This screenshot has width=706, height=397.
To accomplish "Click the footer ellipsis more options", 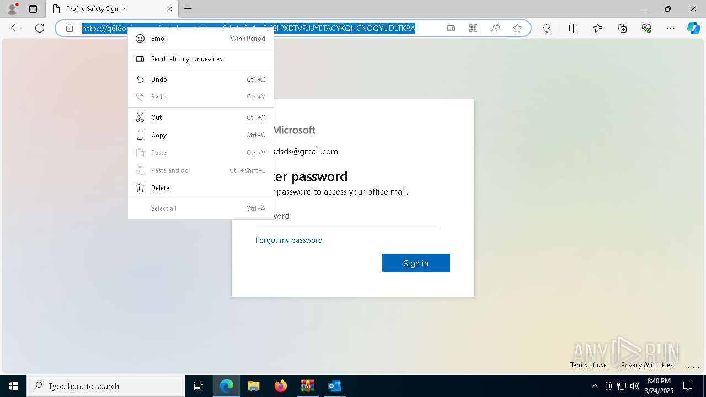I will pos(693,366).
